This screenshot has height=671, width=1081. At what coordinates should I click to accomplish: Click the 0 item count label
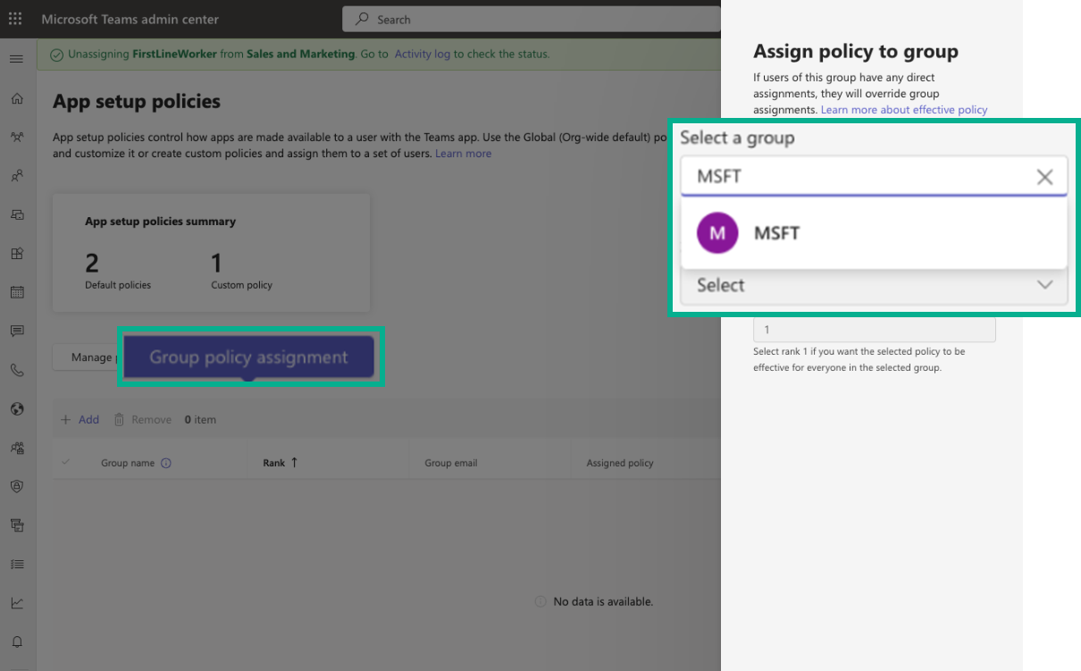pyautogui.click(x=200, y=419)
